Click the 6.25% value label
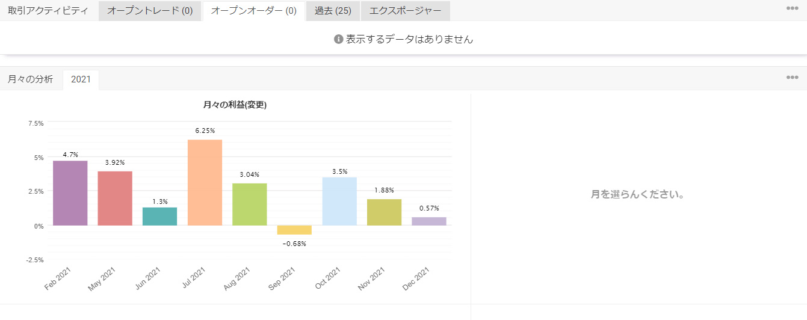807x320 pixels. (205, 131)
